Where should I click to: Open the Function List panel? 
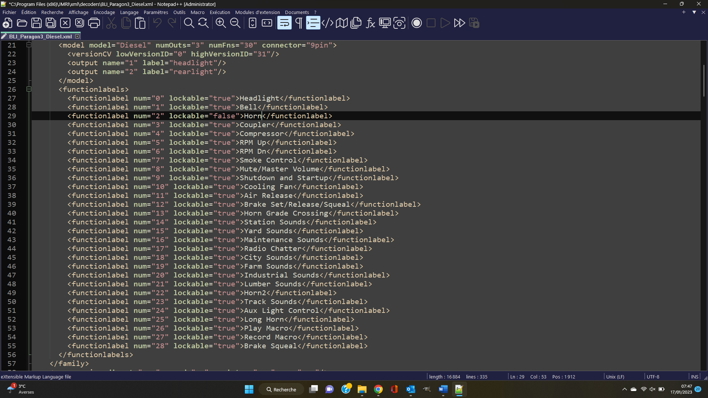point(371,23)
